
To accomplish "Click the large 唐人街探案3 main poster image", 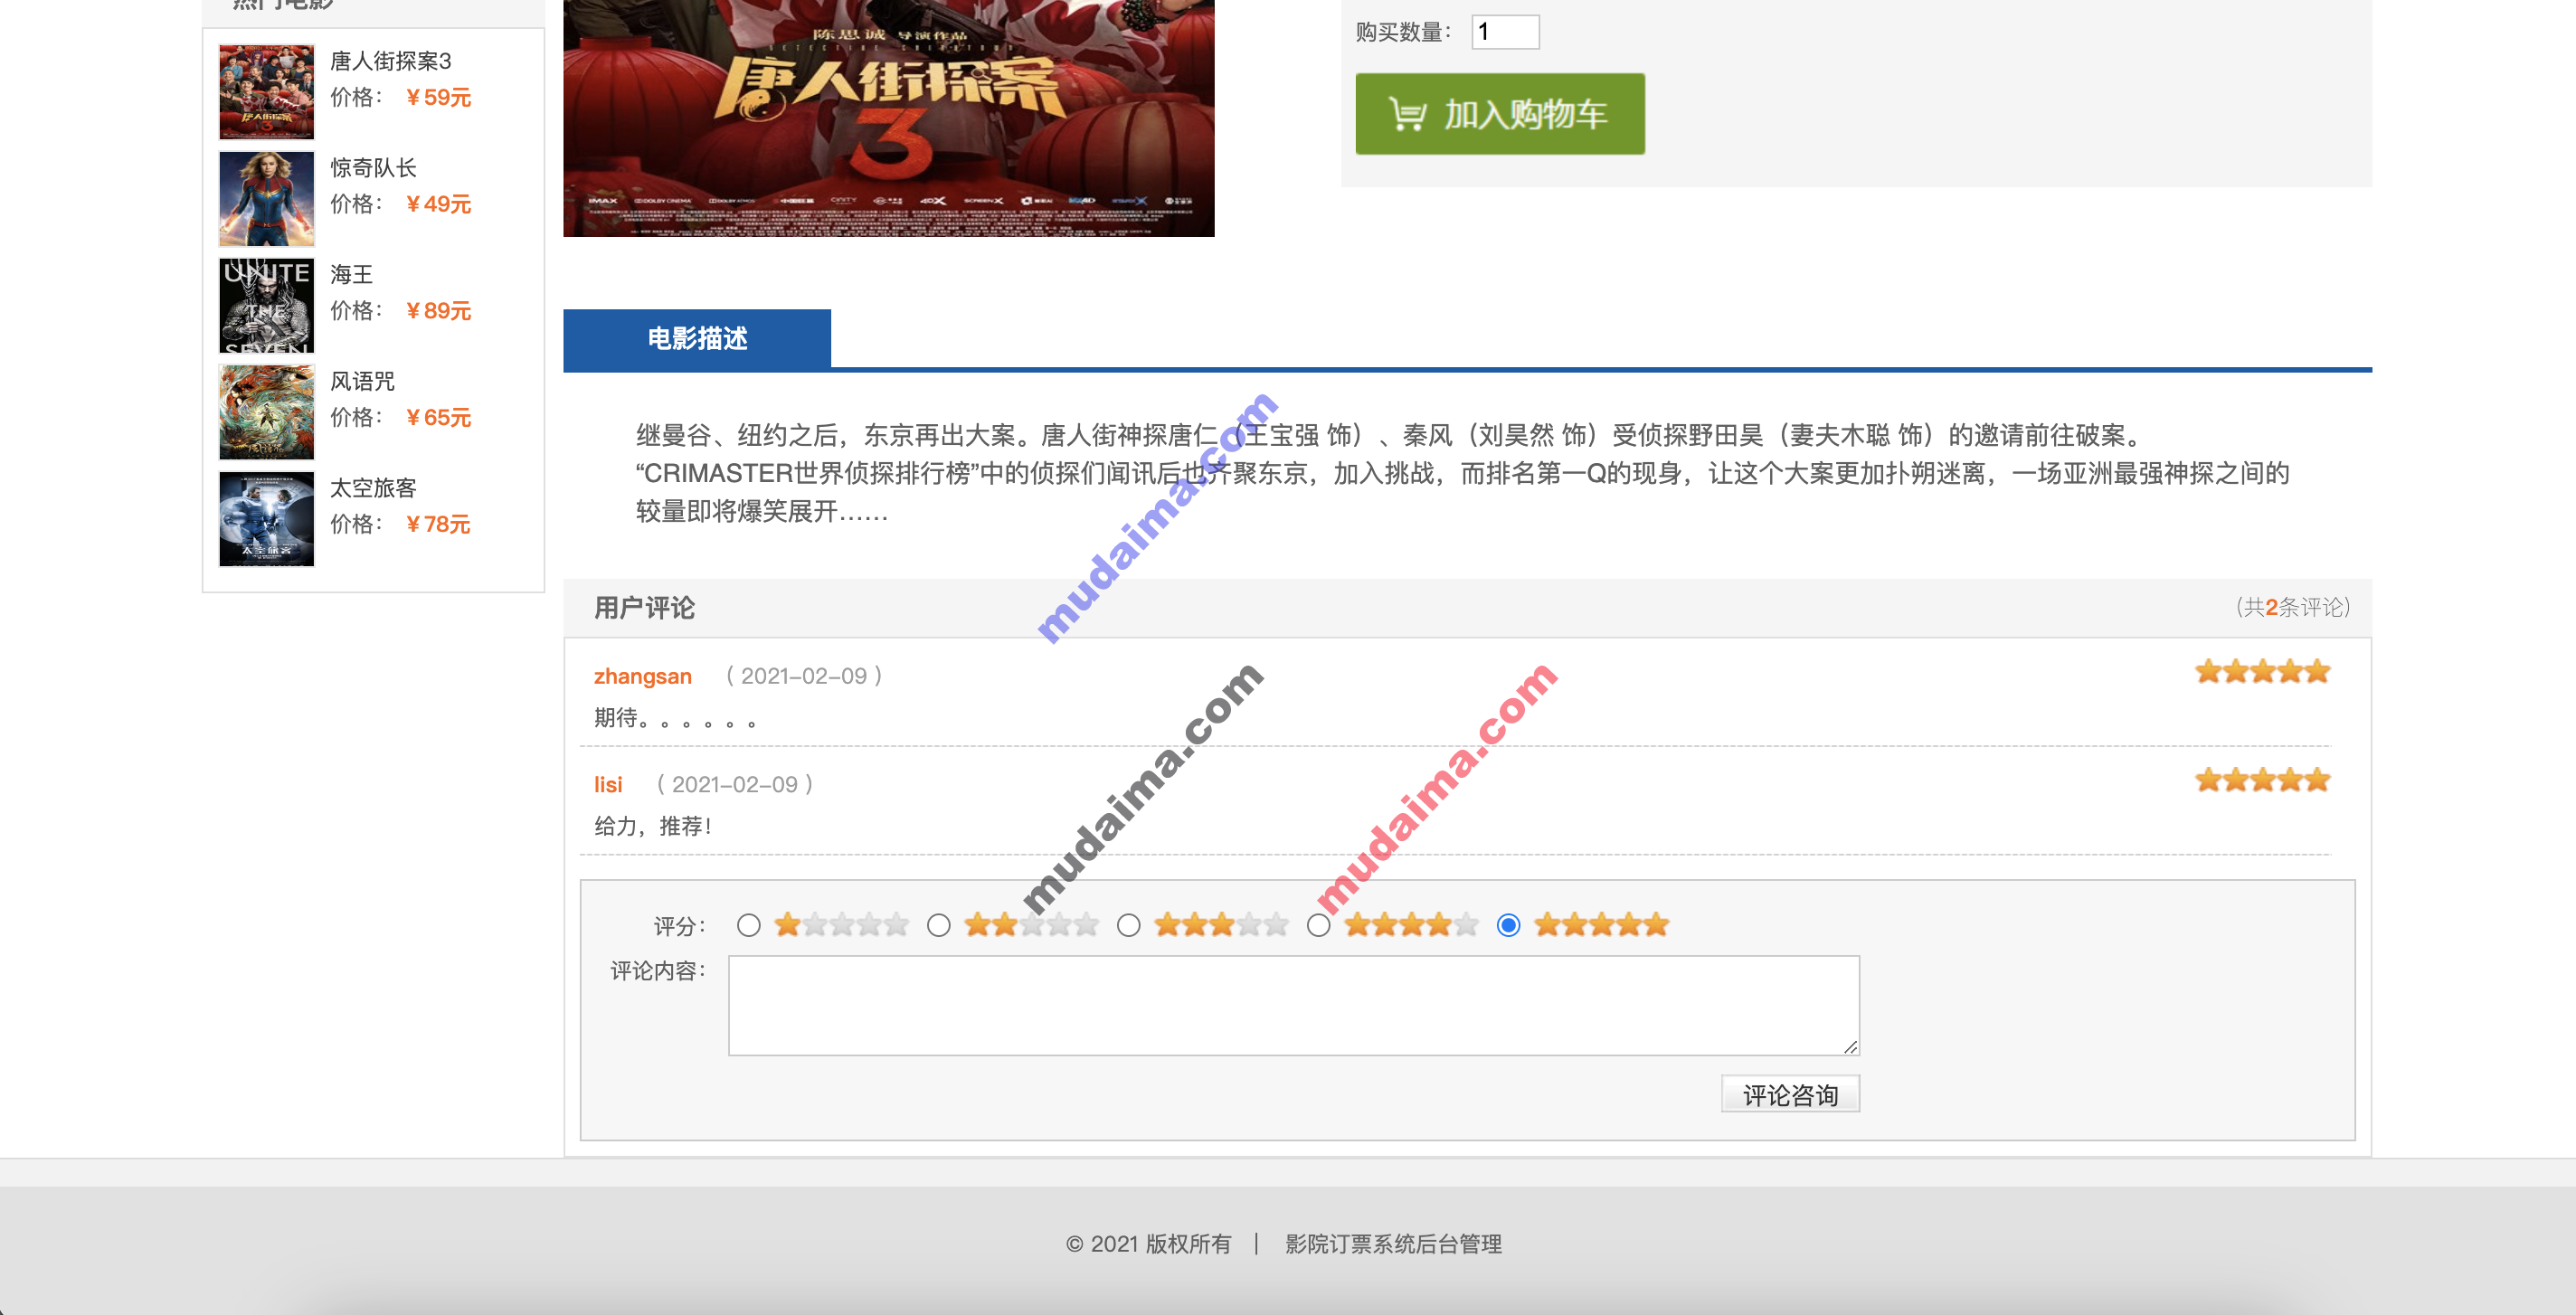I will point(889,118).
